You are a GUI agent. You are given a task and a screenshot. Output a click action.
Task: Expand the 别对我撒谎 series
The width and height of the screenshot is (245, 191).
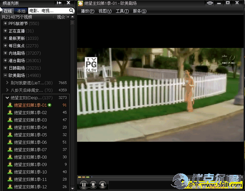[7, 83]
